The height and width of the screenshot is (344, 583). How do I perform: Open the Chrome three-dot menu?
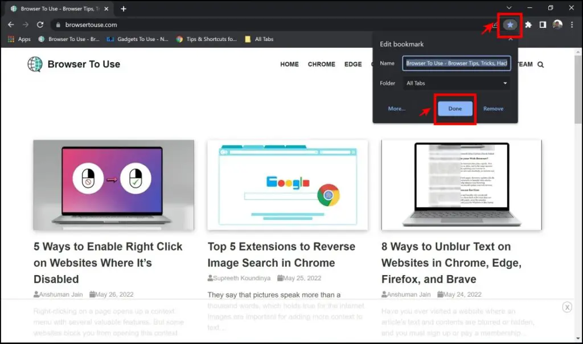572,25
